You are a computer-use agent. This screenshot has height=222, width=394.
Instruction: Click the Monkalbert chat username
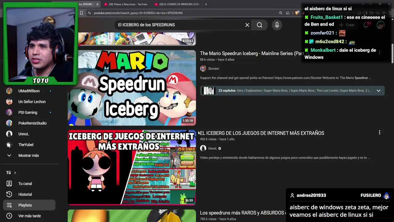coord(323,50)
